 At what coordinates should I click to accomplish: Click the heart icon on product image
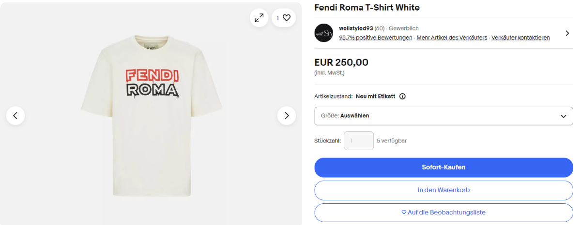[x=286, y=18]
